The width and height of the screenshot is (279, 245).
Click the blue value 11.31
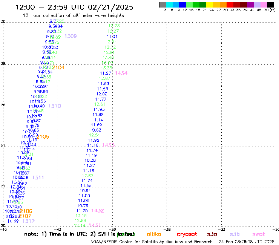point(112,37)
